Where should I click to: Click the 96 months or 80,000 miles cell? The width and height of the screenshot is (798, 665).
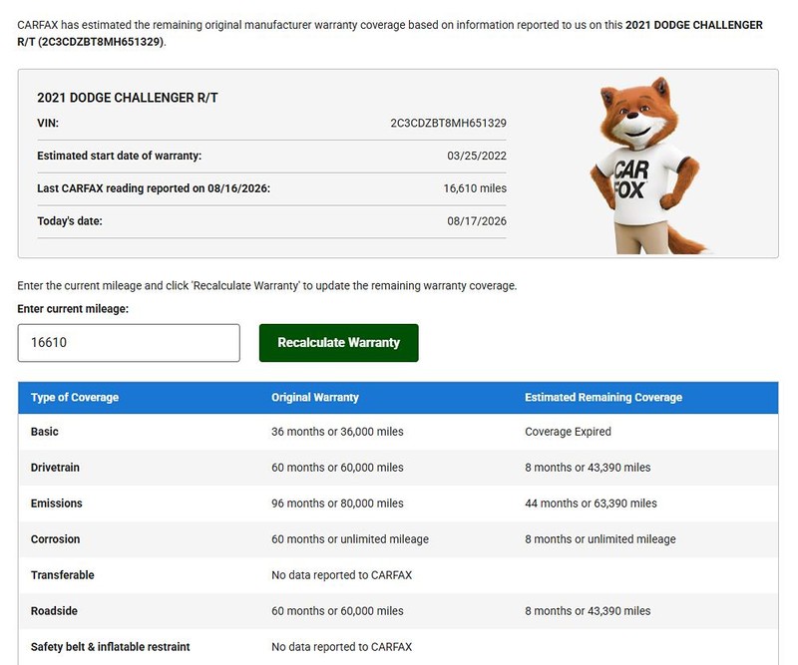click(337, 503)
